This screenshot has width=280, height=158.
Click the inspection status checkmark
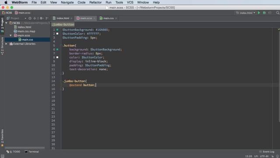point(279,29)
